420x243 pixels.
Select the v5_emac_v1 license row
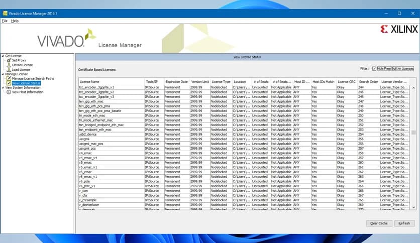click(x=244, y=167)
